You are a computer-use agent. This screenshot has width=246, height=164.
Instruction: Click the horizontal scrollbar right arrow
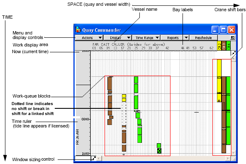pos(228,159)
